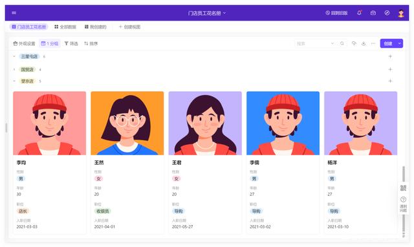The image size is (414, 247).
Task: Open the dropdown arrow beside 创建 button
Action: [x=400, y=43]
